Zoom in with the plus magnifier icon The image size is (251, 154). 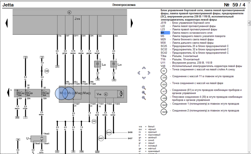[144, 93]
